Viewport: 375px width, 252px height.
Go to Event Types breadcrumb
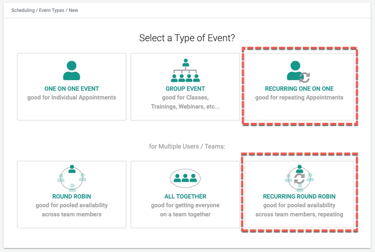coord(52,10)
